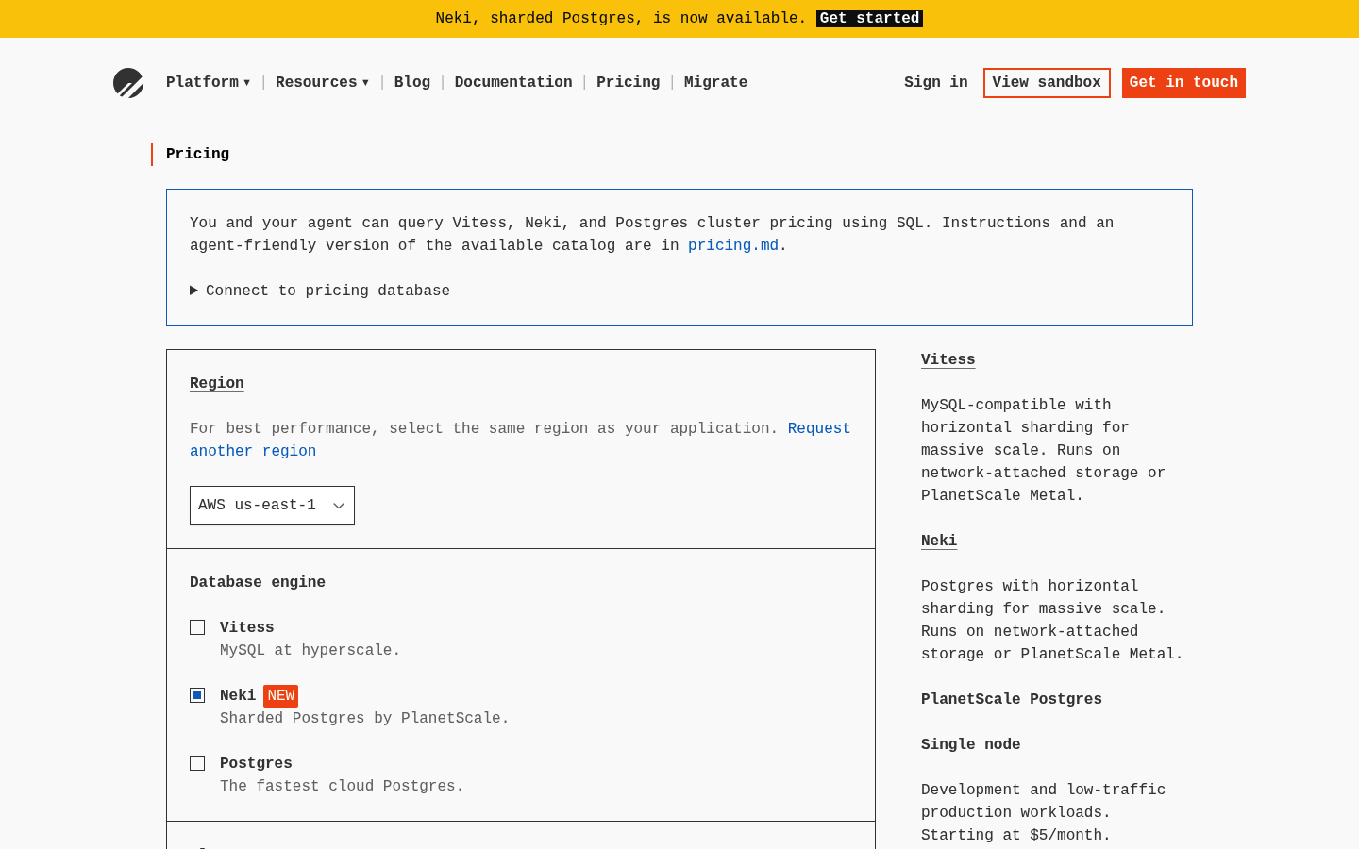The width and height of the screenshot is (1359, 849).
Task: Expand Connect to pricing database
Action: pos(320,291)
